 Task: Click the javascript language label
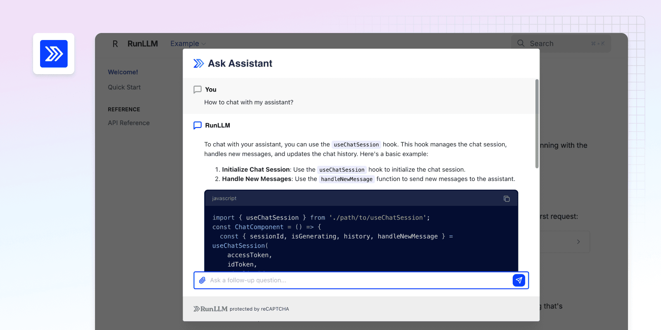click(x=224, y=198)
